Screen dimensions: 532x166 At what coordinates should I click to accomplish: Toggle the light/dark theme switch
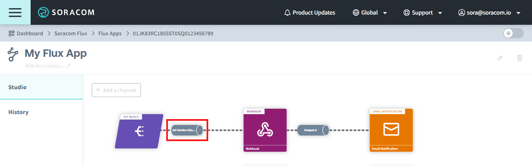click(x=513, y=33)
